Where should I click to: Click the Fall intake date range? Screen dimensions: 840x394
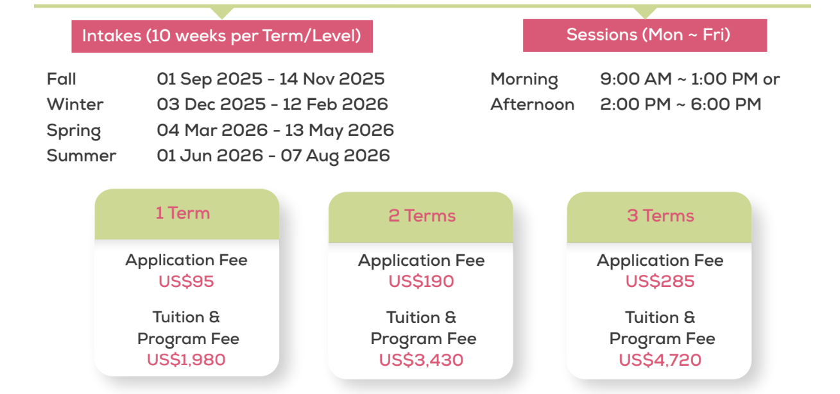click(271, 79)
